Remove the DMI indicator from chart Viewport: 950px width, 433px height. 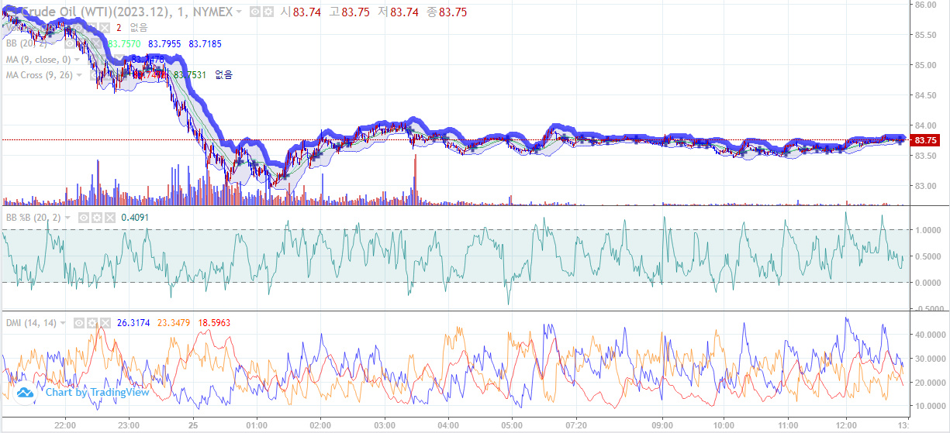tap(105, 323)
